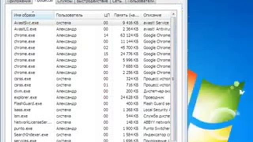This screenshot has width=253, height=142.
Task: Select the FlashGuard.exe process row
Action: 91,104
